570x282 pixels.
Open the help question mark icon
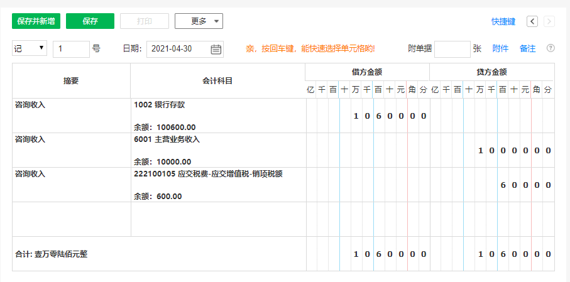point(551,48)
